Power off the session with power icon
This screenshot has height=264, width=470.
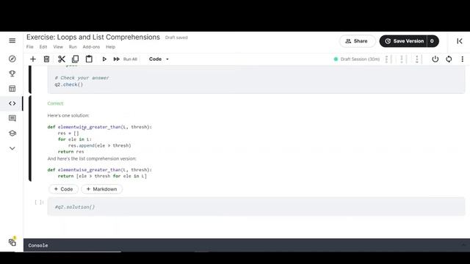pos(435,59)
